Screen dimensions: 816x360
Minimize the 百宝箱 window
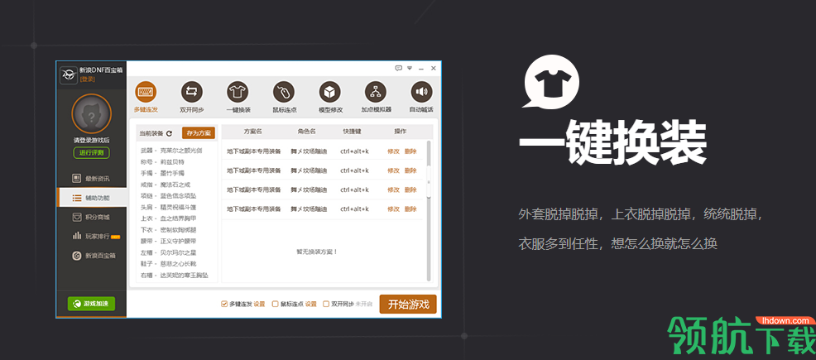(x=421, y=68)
